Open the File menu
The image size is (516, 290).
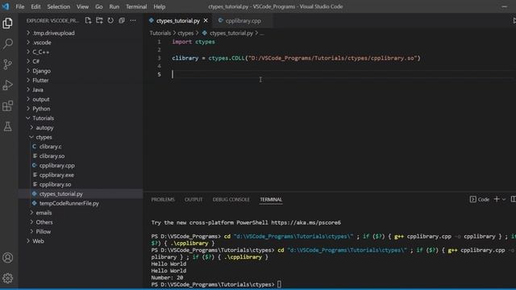(19, 6)
